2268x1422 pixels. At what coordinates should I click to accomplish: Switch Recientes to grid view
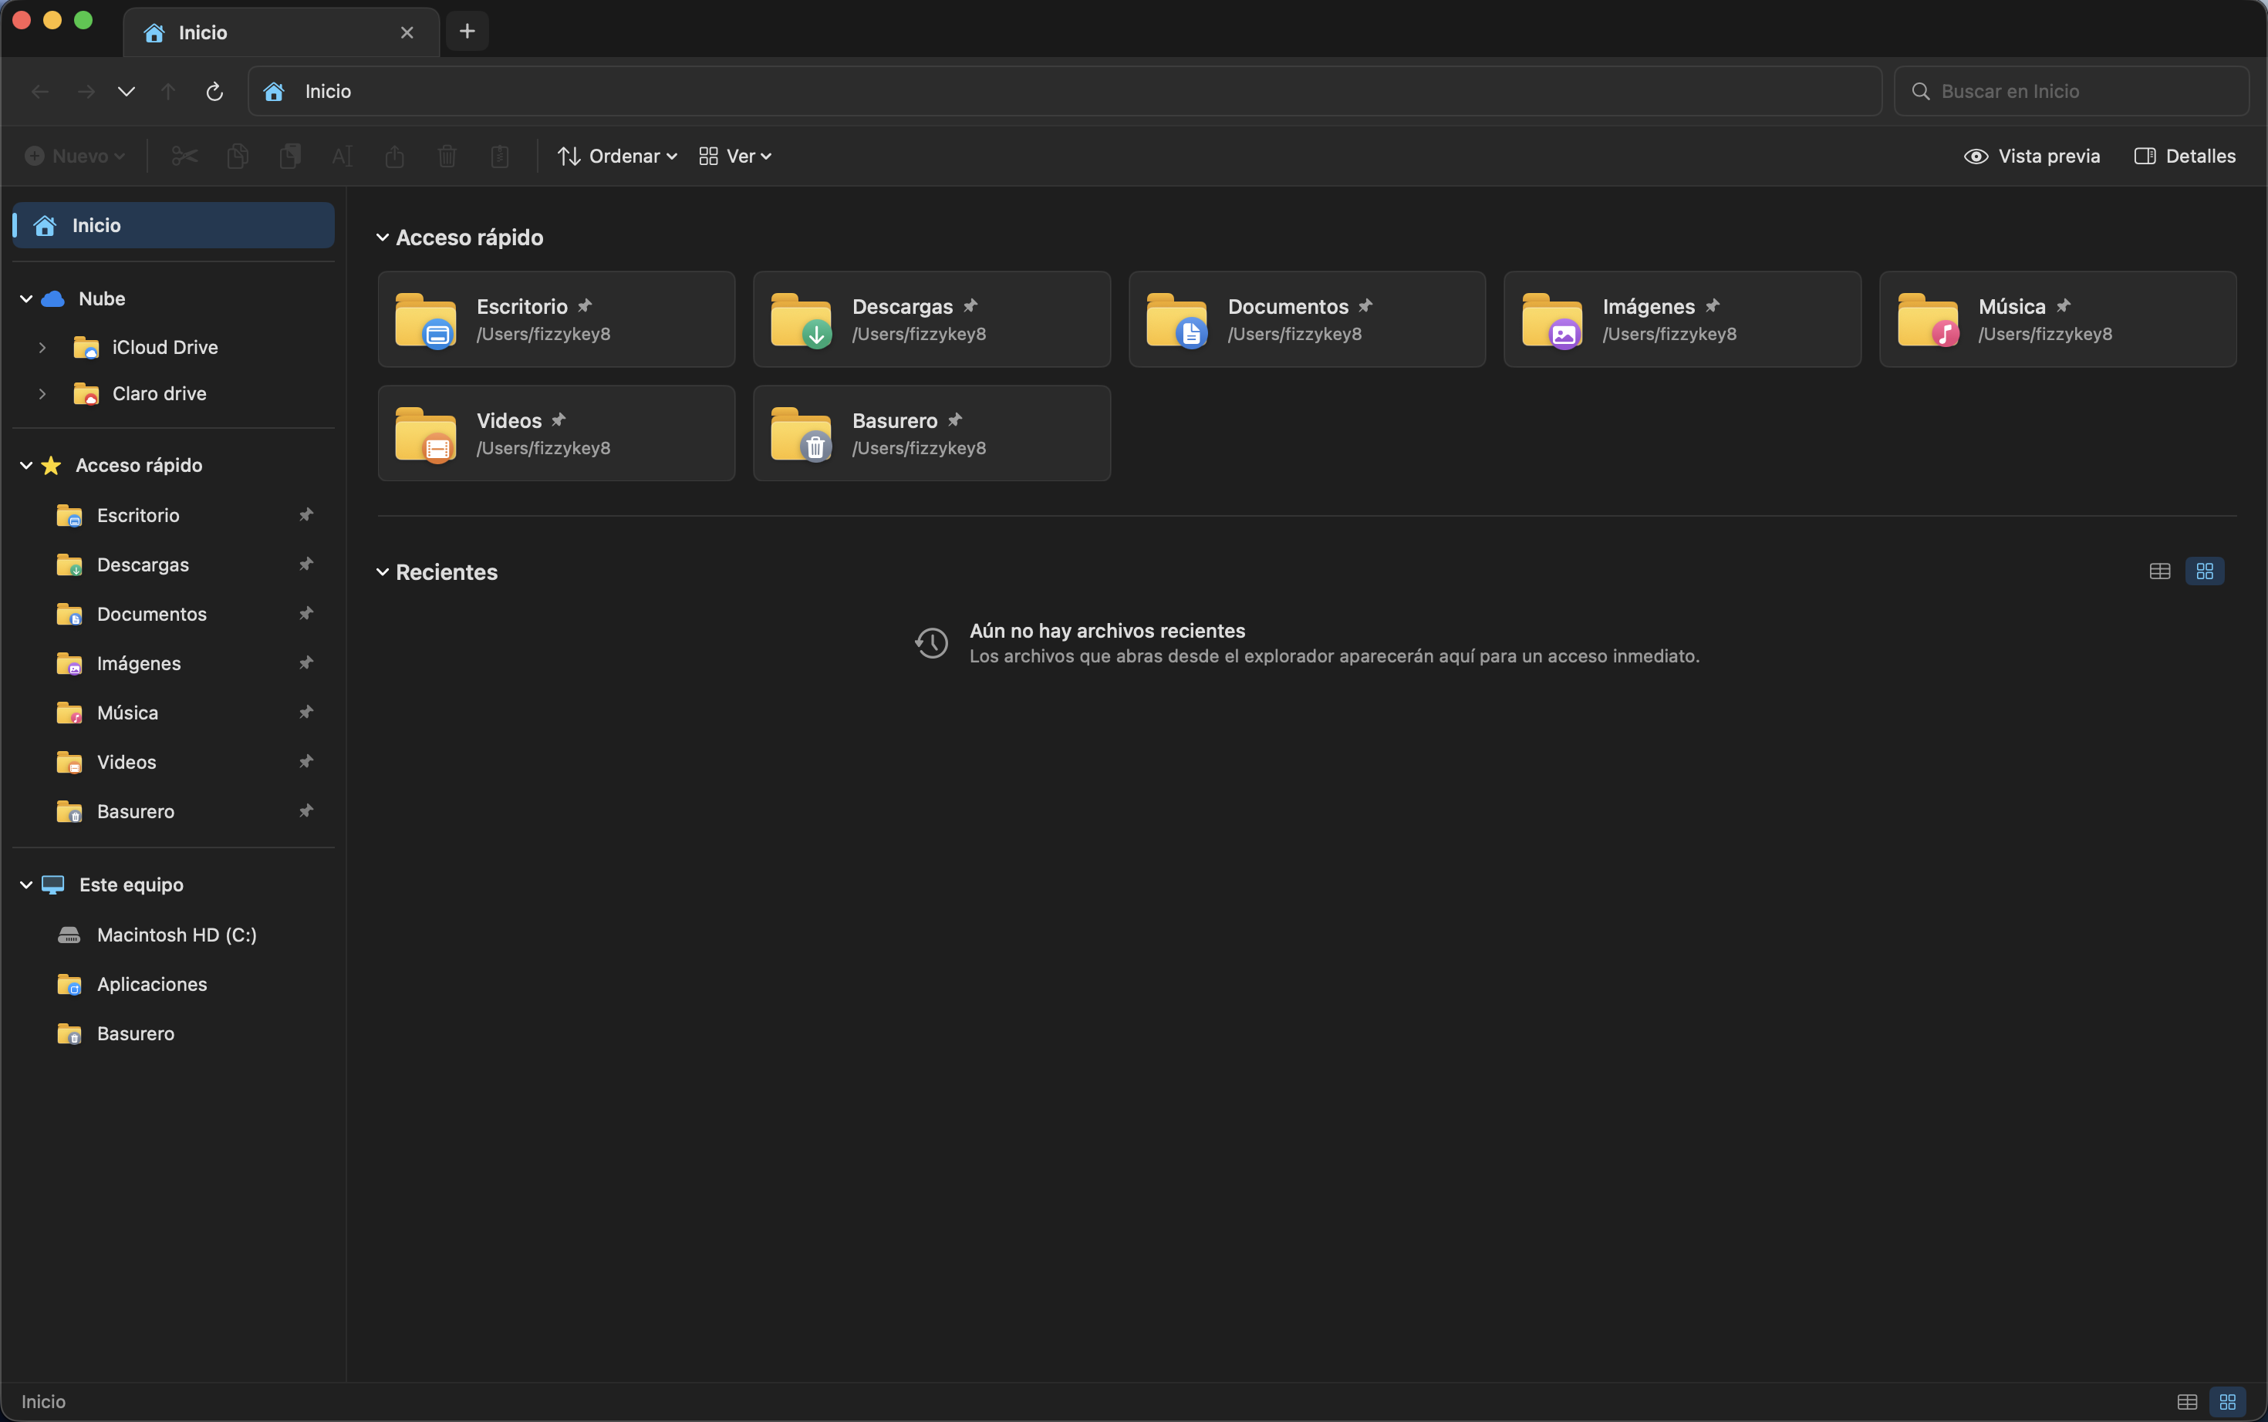coord(2205,571)
